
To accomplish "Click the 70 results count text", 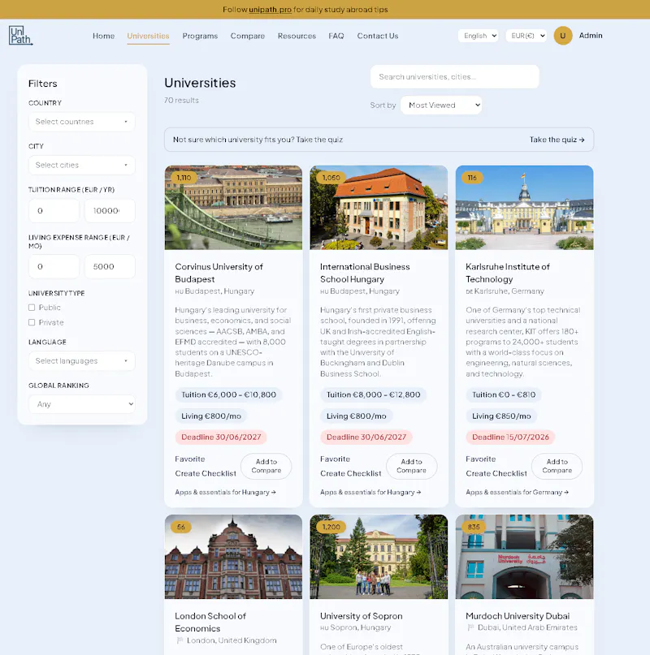I will [181, 101].
